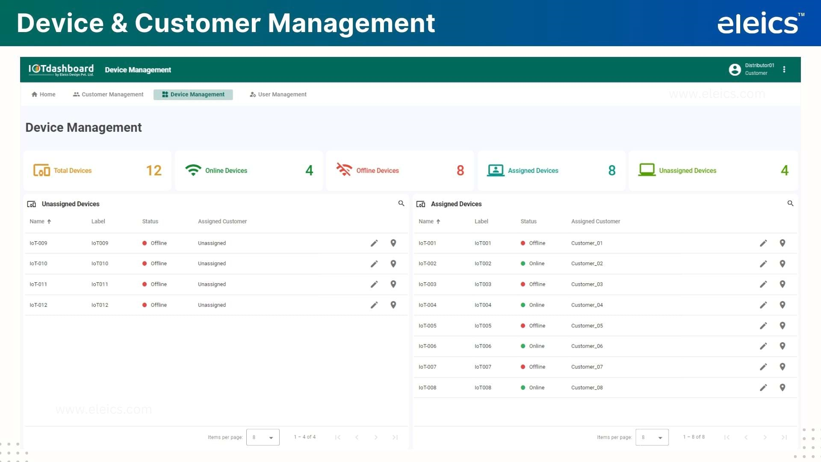Click IoT010 label cell

(100, 264)
